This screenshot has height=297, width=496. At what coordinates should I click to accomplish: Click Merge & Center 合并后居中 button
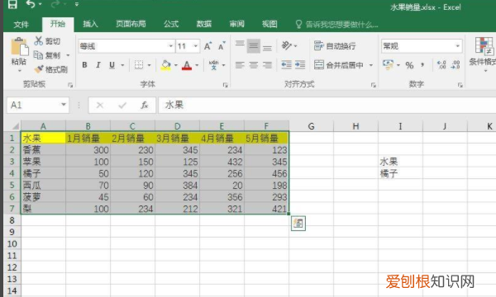point(339,65)
